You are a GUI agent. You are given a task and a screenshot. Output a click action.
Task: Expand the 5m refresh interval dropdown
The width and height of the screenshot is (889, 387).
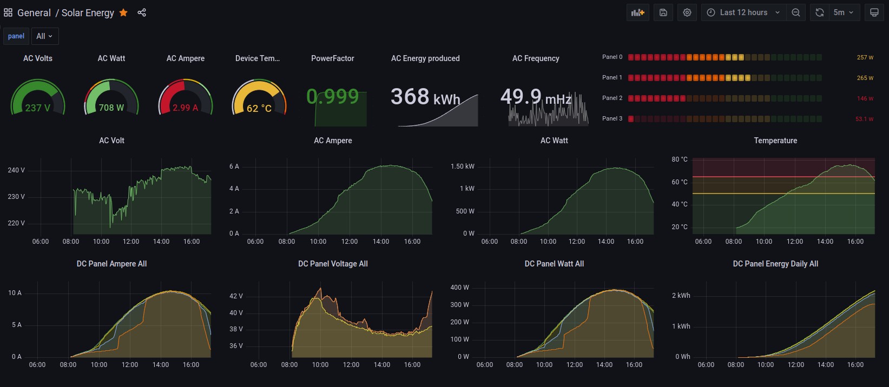(x=844, y=12)
